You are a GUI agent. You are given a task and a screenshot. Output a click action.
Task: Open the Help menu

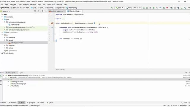tap(66, 4)
